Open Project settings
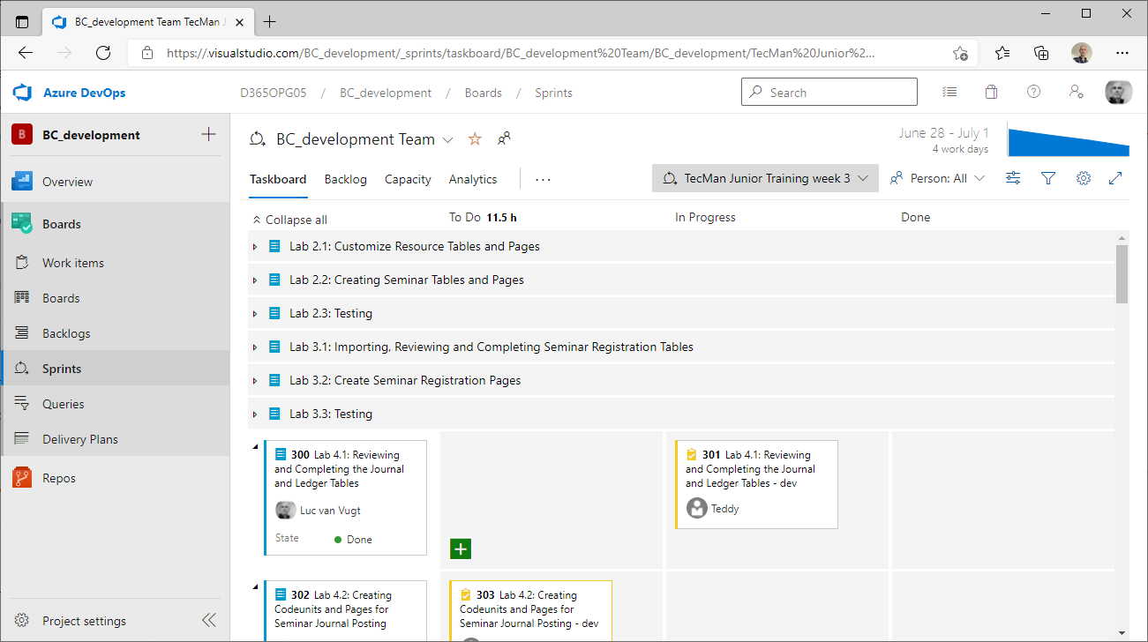 (84, 621)
